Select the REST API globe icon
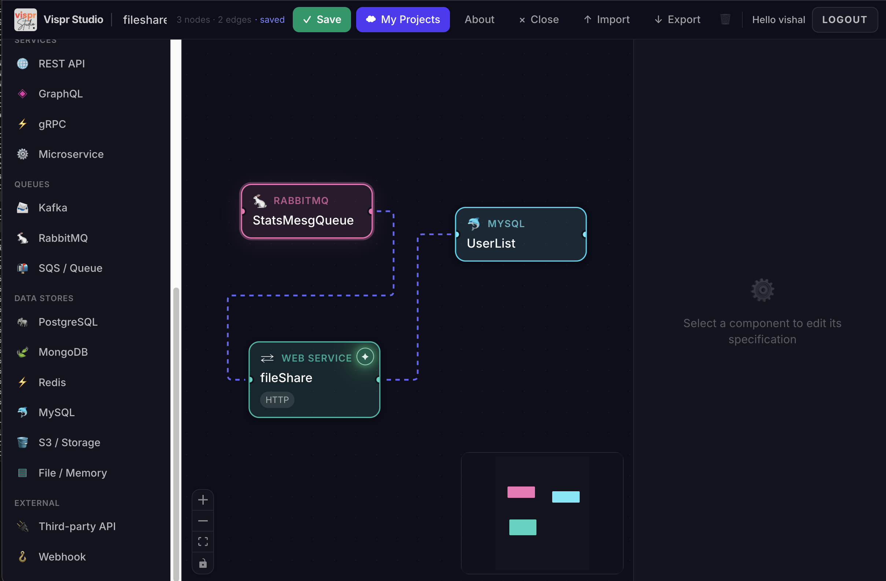 click(23, 64)
